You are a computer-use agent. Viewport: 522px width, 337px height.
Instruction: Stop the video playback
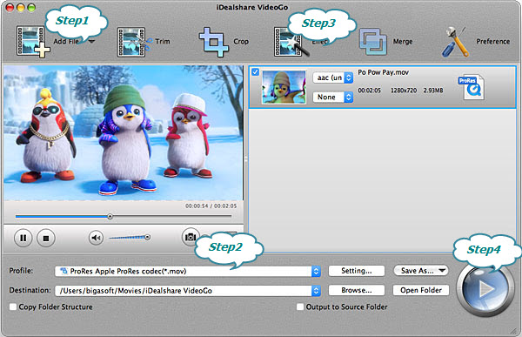tap(46, 238)
